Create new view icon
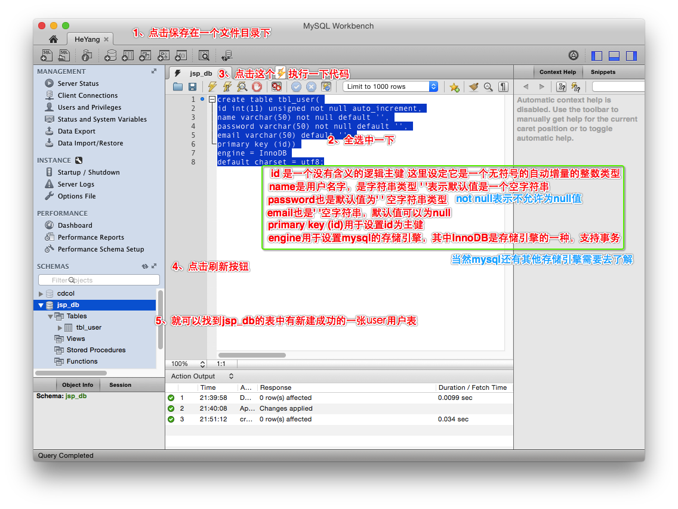This screenshot has width=678, height=509. pos(145,55)
